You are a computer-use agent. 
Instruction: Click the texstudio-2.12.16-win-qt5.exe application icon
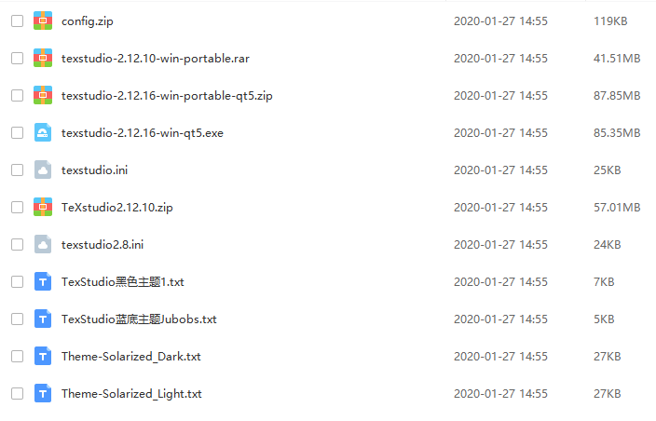(x=43, y=132)
